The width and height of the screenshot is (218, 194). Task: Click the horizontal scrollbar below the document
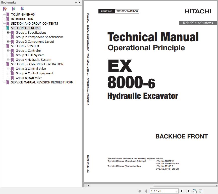tap(151, 186)
